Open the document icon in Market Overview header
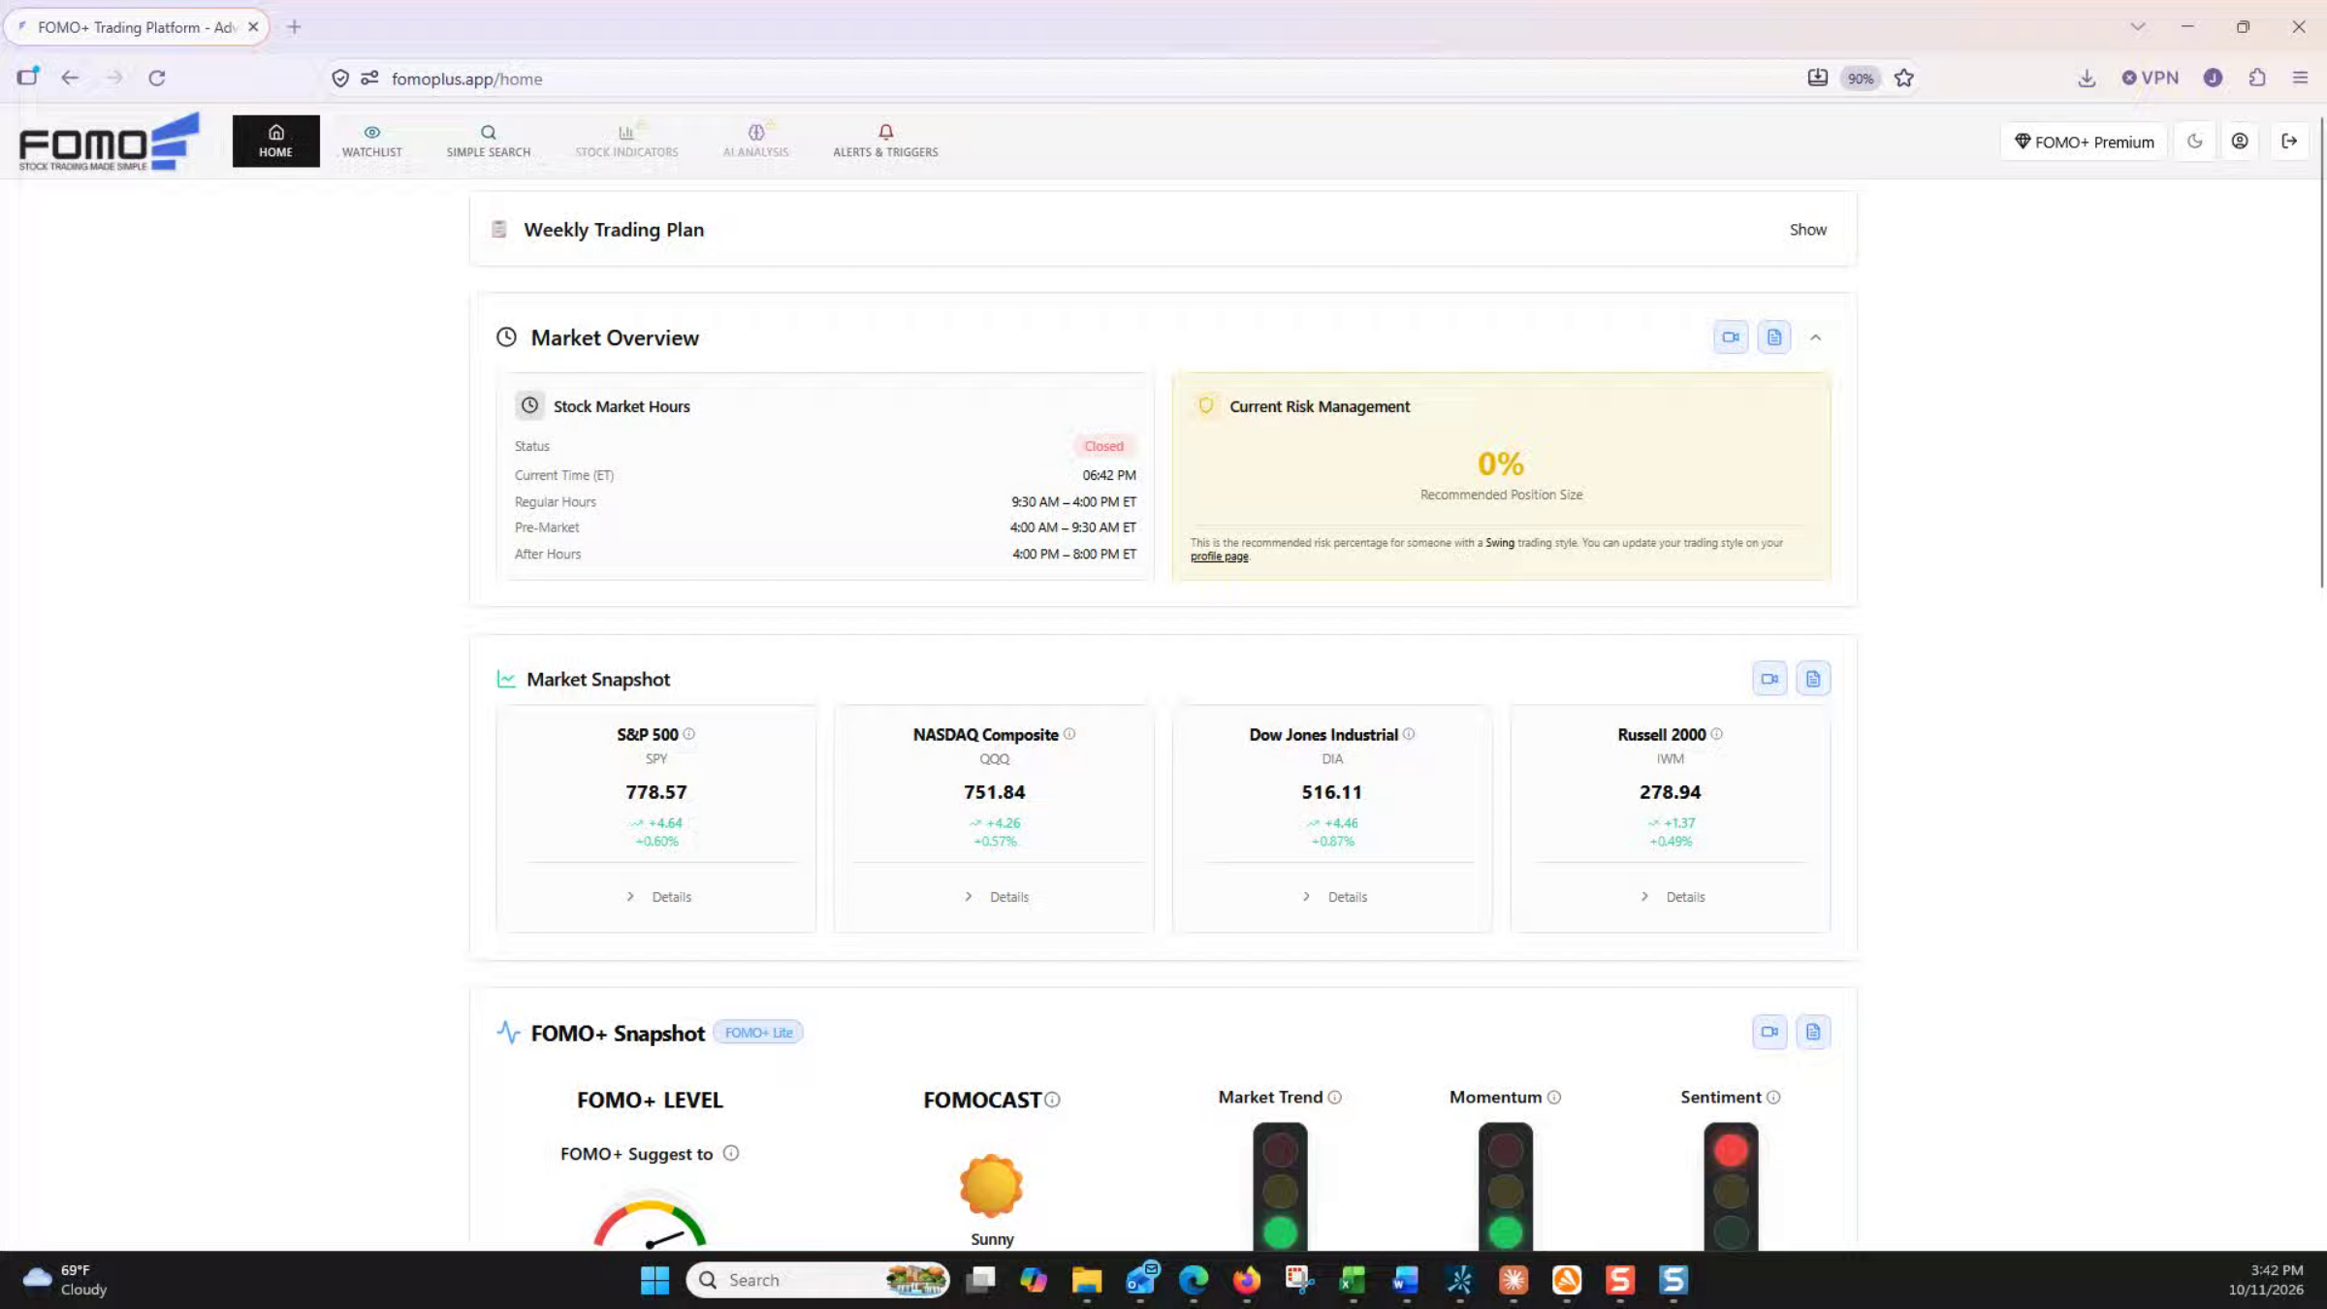Screen dimensions: 2327x1309 click(x=1774, y=337)
